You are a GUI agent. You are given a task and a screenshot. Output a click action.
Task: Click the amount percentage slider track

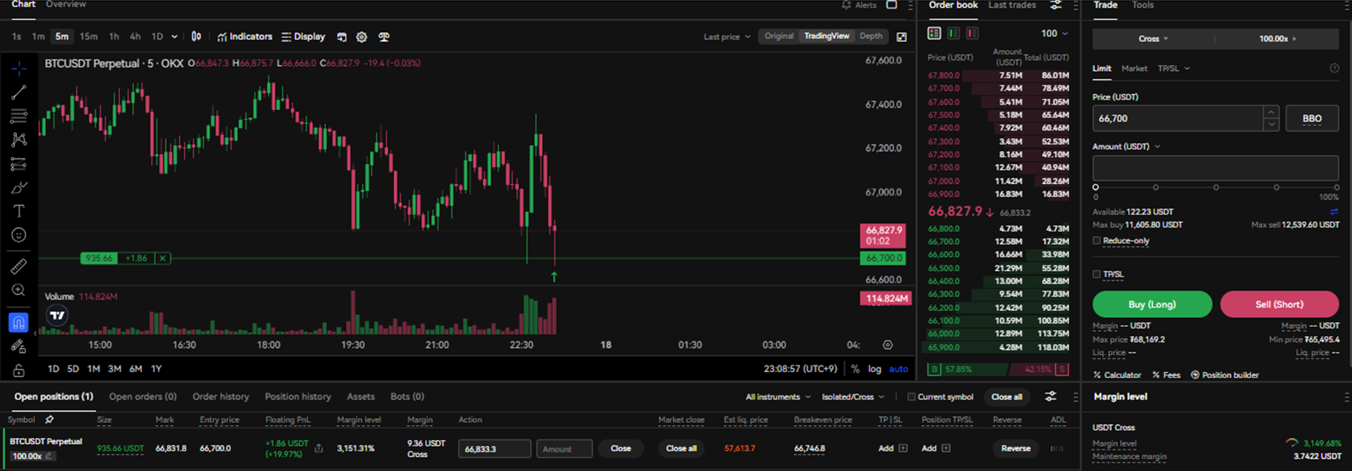click(1216, 187)
